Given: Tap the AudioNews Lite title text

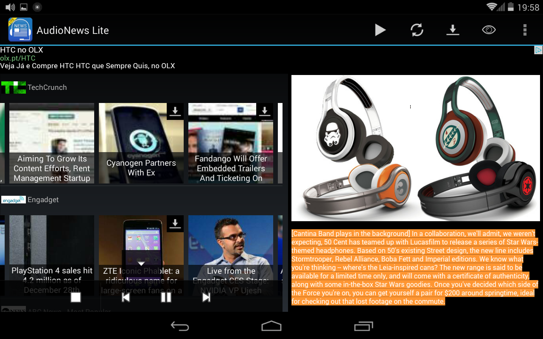Looking at the screenshot, I should pyautogui.click(x=73, y=31).
